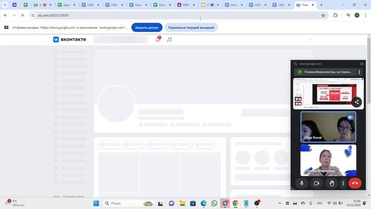The height and width of the screenshot is (209, 371).
Task: Open Chrome extensions puzzle icon
Action: coord(335,16)
